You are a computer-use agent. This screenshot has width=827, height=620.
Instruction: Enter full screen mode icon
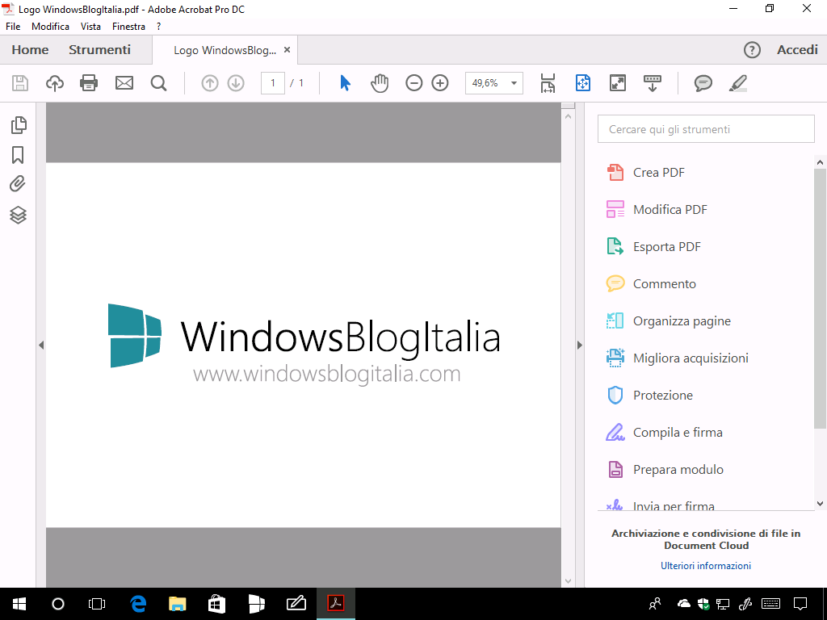(618, 83)
